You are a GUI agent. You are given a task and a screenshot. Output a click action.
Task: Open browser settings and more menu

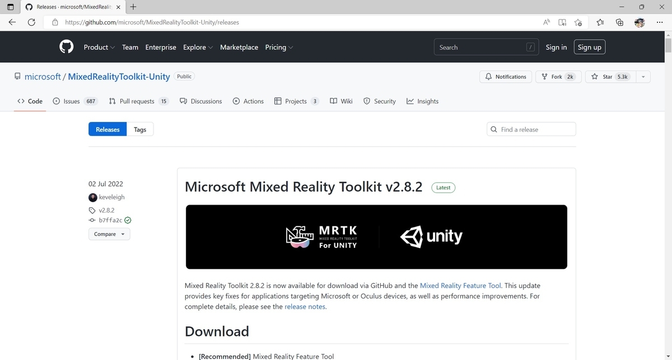point(659,22)
